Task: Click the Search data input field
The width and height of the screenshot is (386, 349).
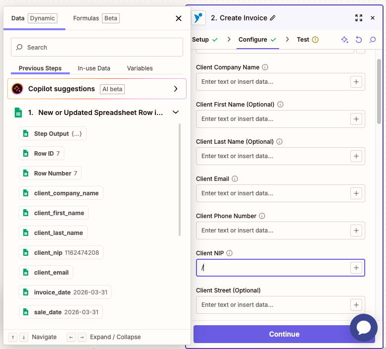Action: pyautogui.click(x=97, y=48)
